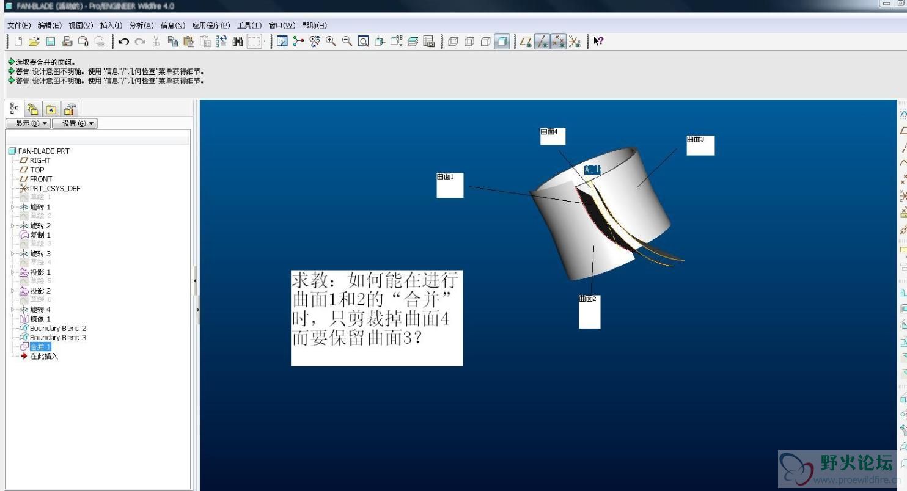Save the model with the floppy icon

point(51,42)
